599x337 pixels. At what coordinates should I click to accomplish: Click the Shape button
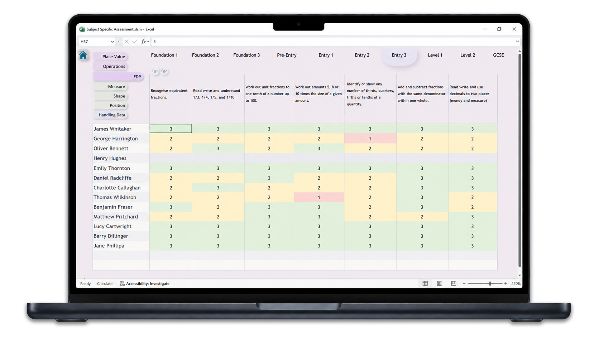[111, 96]
